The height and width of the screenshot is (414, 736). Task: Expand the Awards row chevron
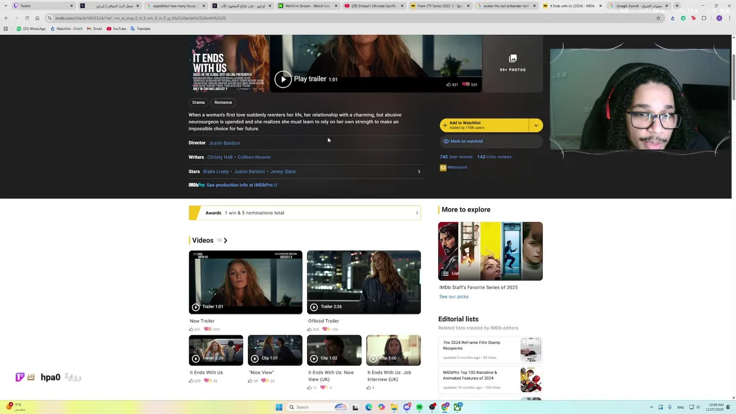click(417, 213)
